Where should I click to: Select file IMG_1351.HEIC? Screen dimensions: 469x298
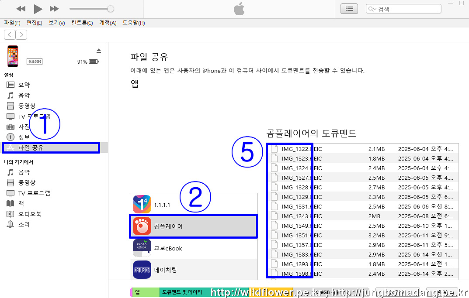pyautogui.click(x=302, y=235)
